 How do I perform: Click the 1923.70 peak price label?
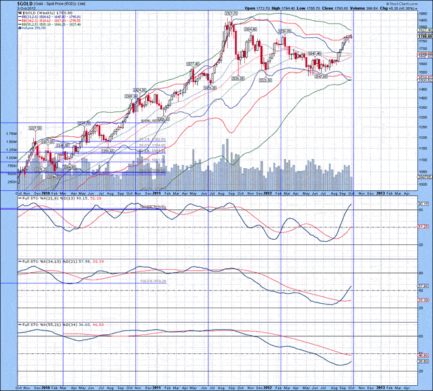[x=230, y=13]
